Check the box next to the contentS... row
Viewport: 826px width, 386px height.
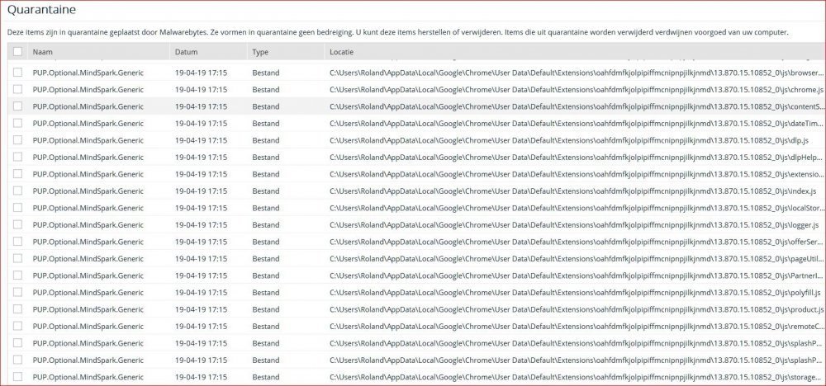tap(18, 106)
